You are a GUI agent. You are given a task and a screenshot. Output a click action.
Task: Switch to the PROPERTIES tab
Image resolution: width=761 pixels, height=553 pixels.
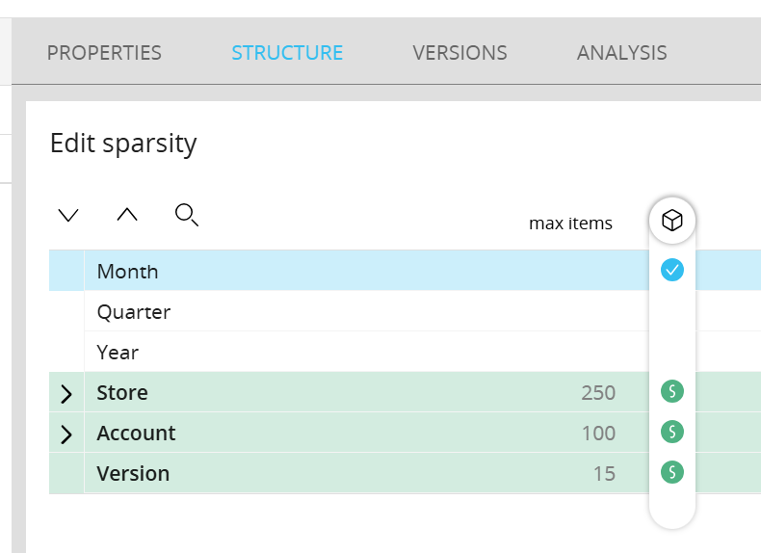pyautogui.click(x=104, y=52)
